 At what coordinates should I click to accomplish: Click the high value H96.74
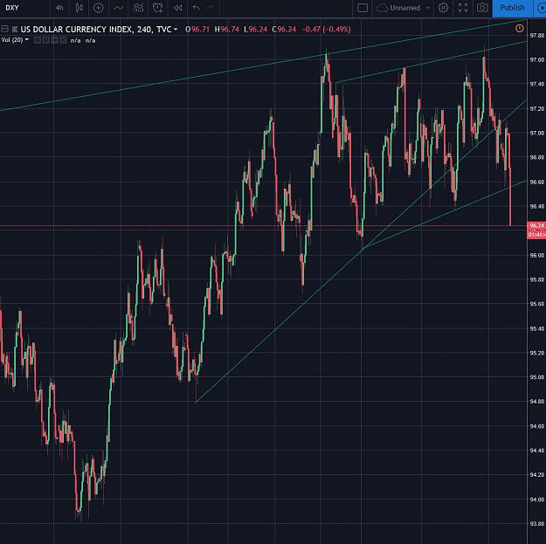click(226, 29)
